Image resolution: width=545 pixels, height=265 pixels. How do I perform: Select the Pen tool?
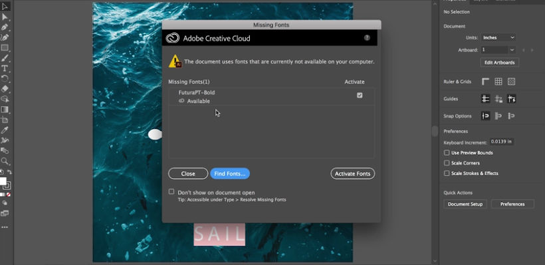coord(5,27)
